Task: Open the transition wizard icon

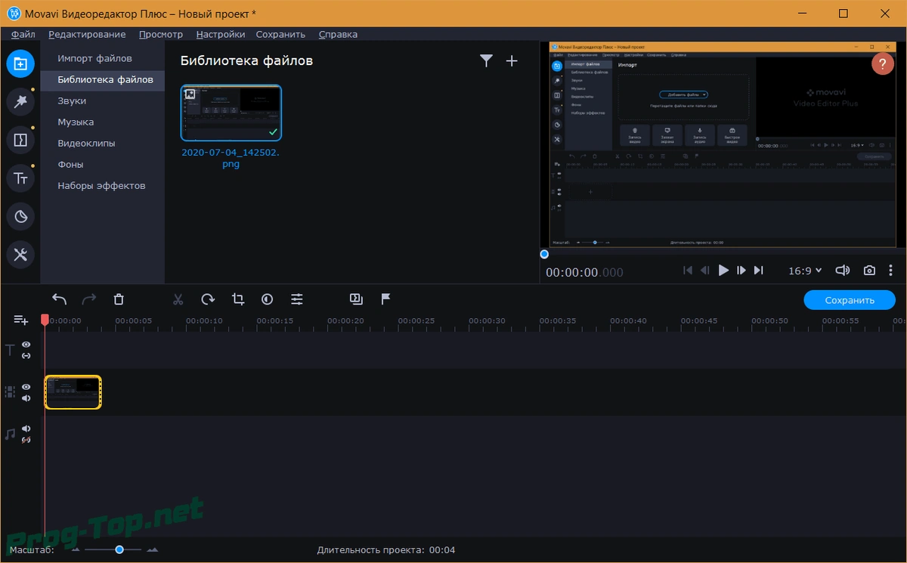Action: pos(356,299)
